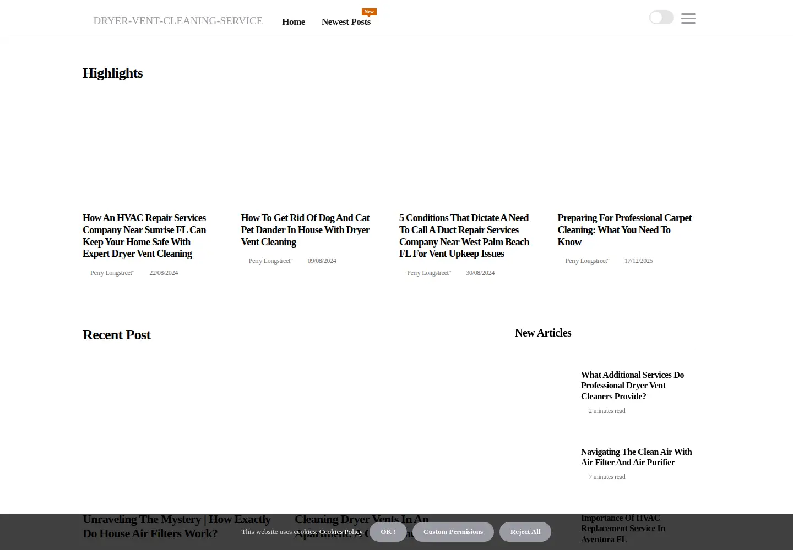Image resolution: width=793 pixels, height=550 pixels.
Task: Click author Perry Longstreet under carpet cleaning article
Action: coord(587,261)
